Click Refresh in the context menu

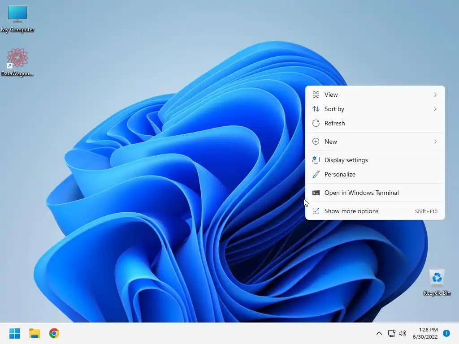375,123
